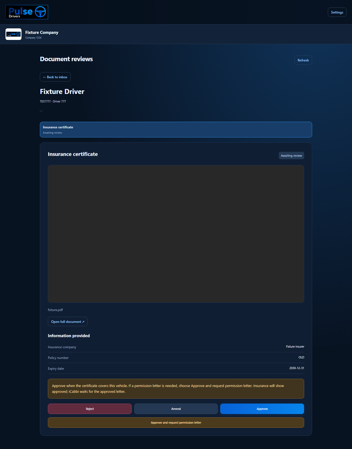
Task: Go back to the inbox
Action: (55, 77)
